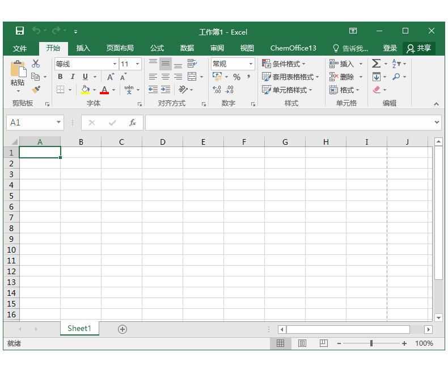Viewport: 448px width, 373px height.
Task: Switch to the 公式 tab
Action: (x=157, y=48)
